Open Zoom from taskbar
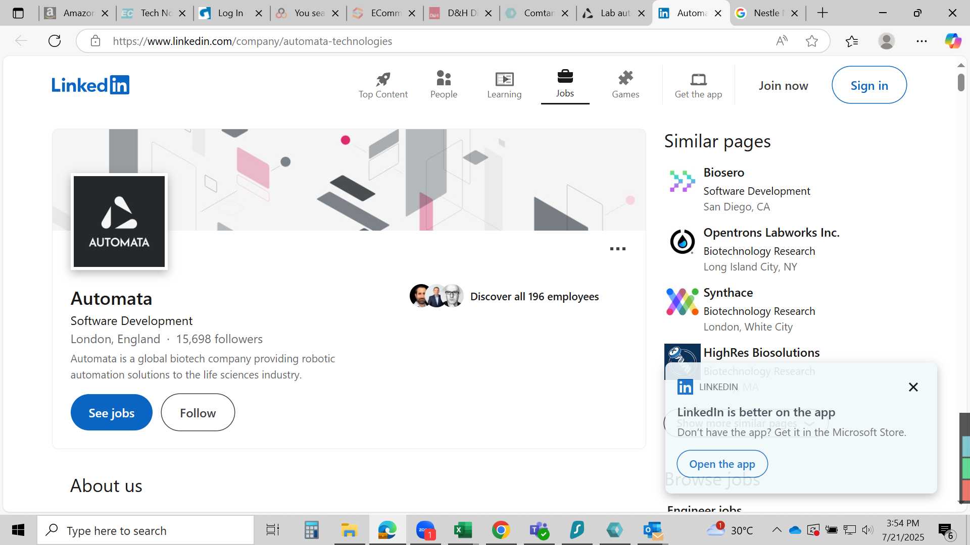The height and width of the screenshot is (545, 970). click(x=425, y=530)
